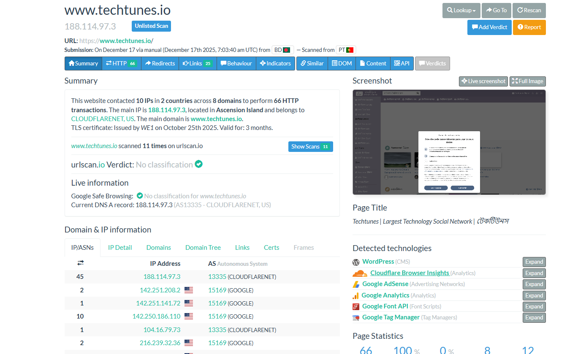578x354 pixels.
Task: Click the WordPress CMS icon
Action: [355, 262]
